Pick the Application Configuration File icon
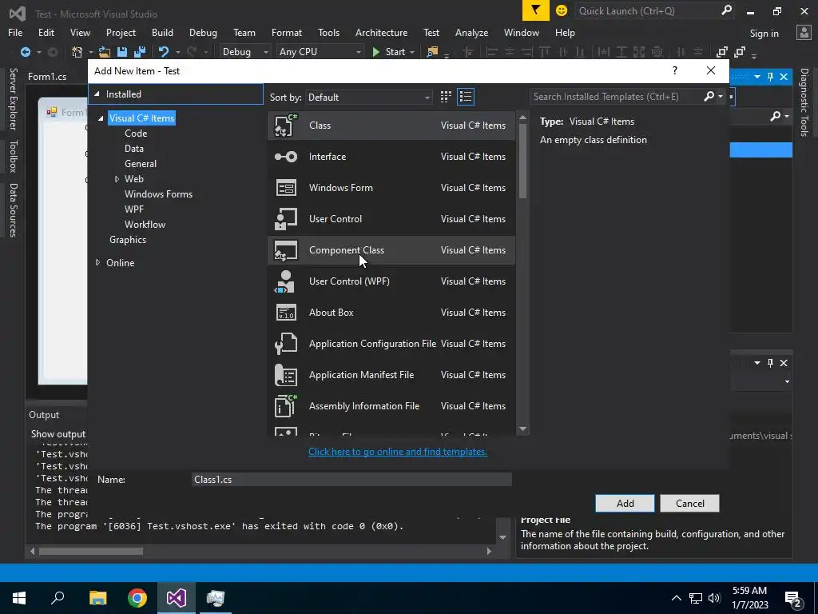Viewport: 818px width, 614px height. pyautogui.click(x=286, y=344)
